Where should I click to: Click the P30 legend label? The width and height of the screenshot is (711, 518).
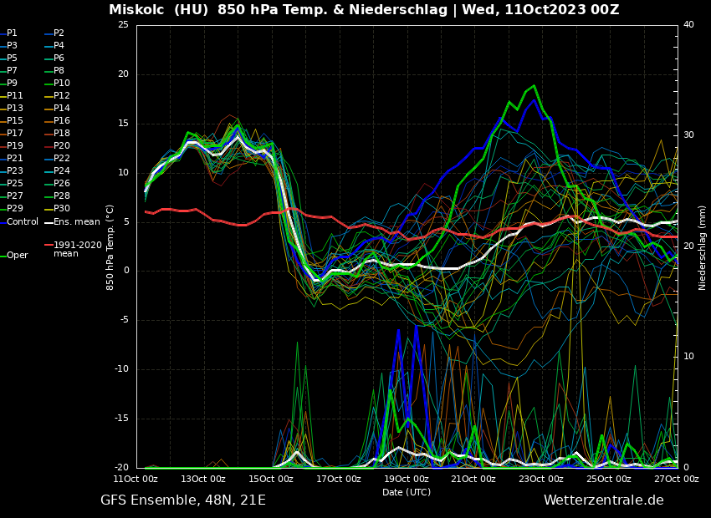pos(61,209)
